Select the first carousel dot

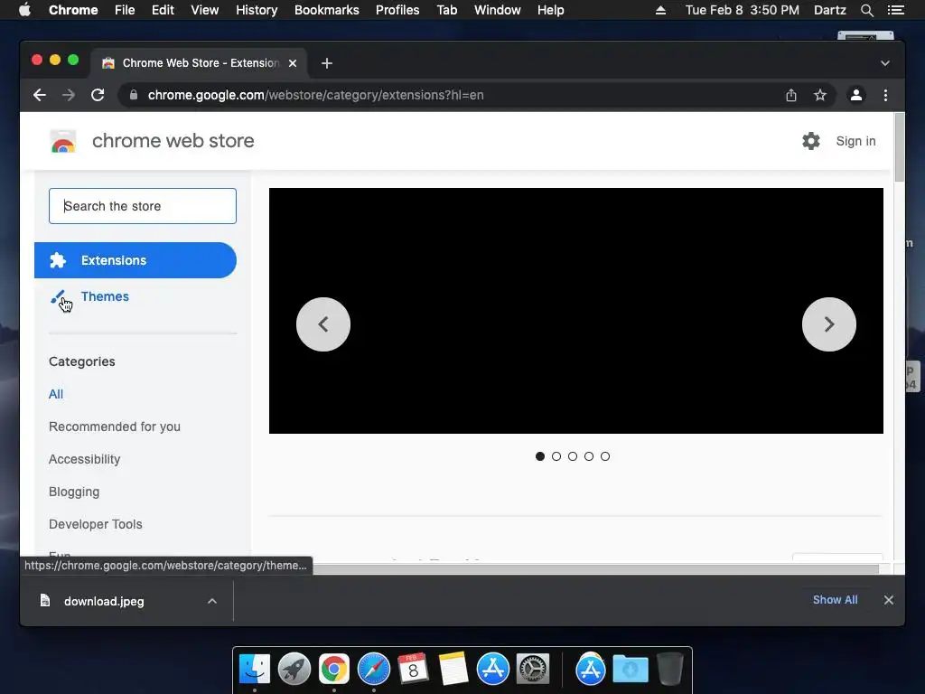pos(540,456)
